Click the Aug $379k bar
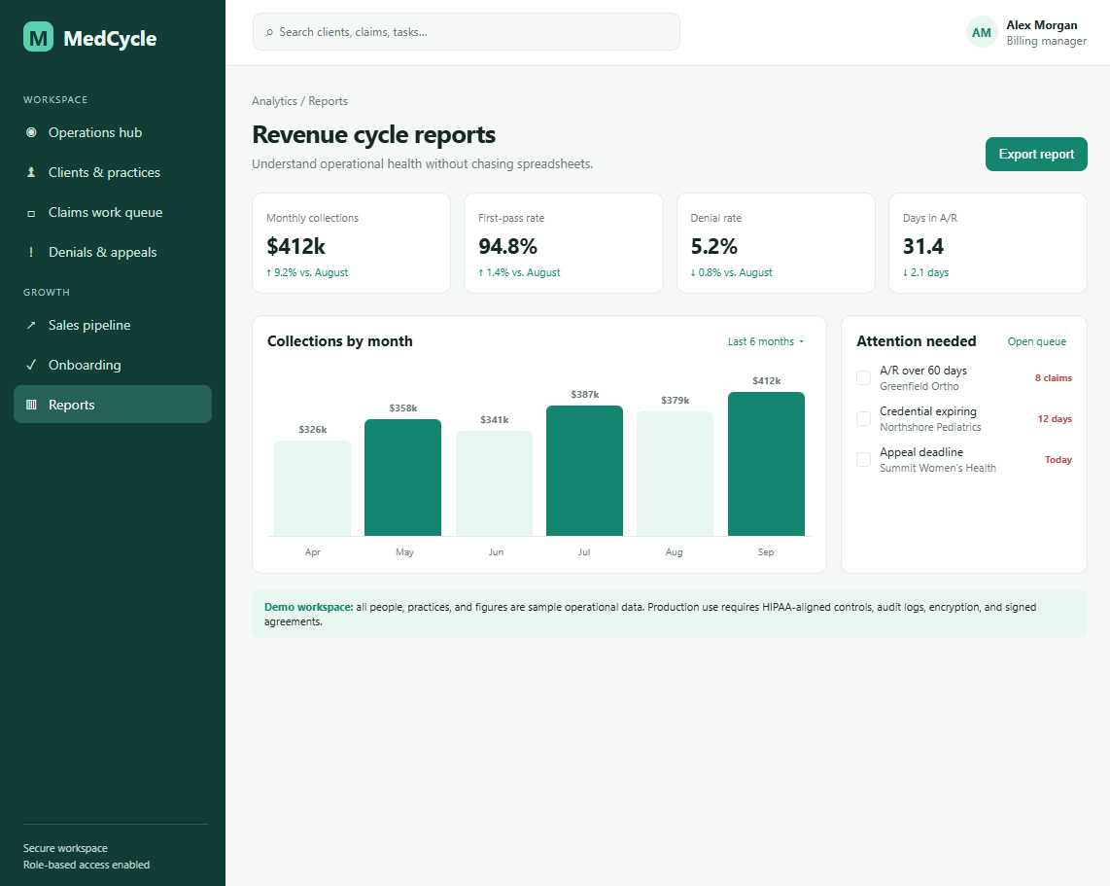Screen dimensions: 1110x886 [x=675, y=474]
